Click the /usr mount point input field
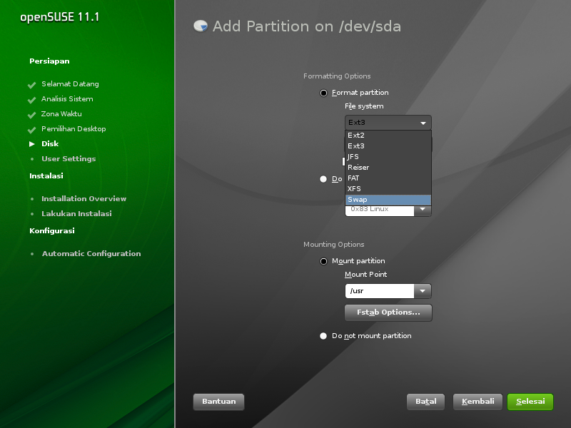 [380, 291]
